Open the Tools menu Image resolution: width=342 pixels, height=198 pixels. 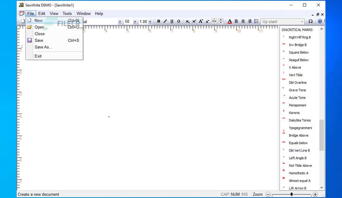pyautogui.click(x=67, y=13)
